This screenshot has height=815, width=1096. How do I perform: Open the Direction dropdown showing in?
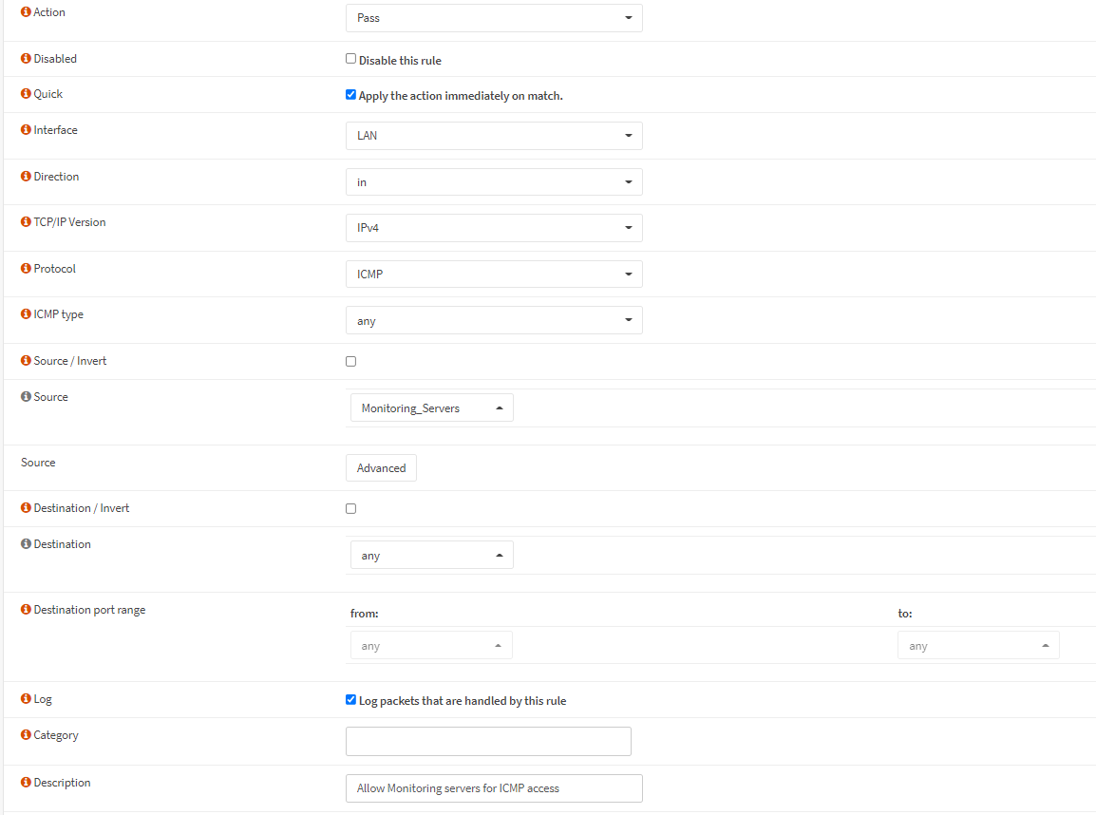494,181
